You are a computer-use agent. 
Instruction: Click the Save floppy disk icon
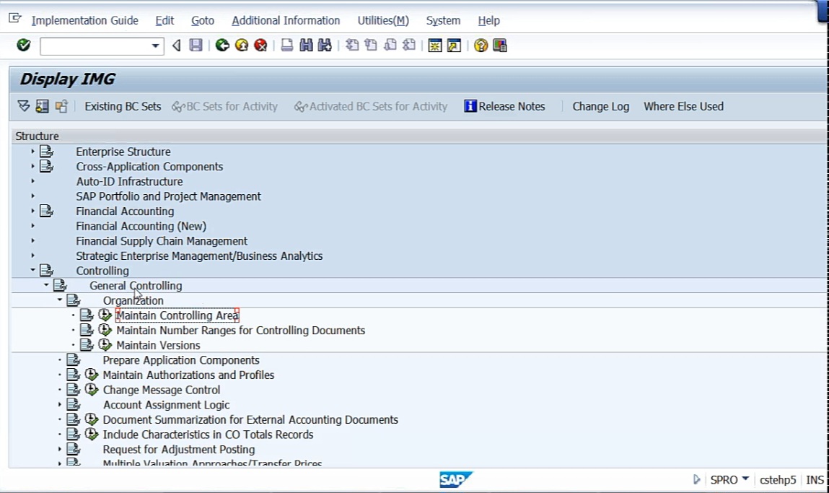(196, 45)
